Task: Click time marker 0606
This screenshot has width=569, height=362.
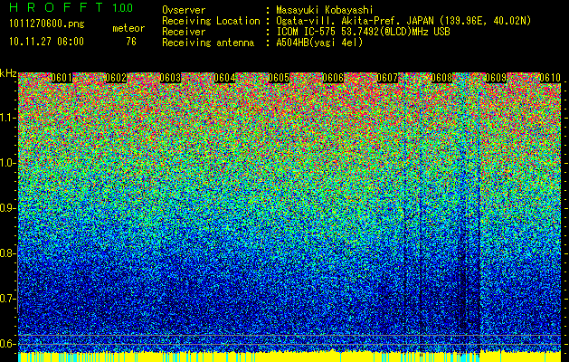Action: (x=333, y=78)
